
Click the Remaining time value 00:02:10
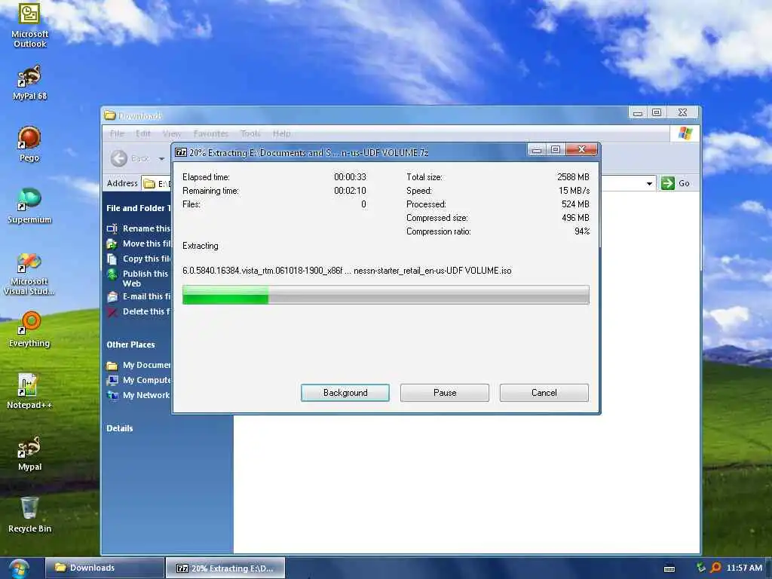(350, 191)
